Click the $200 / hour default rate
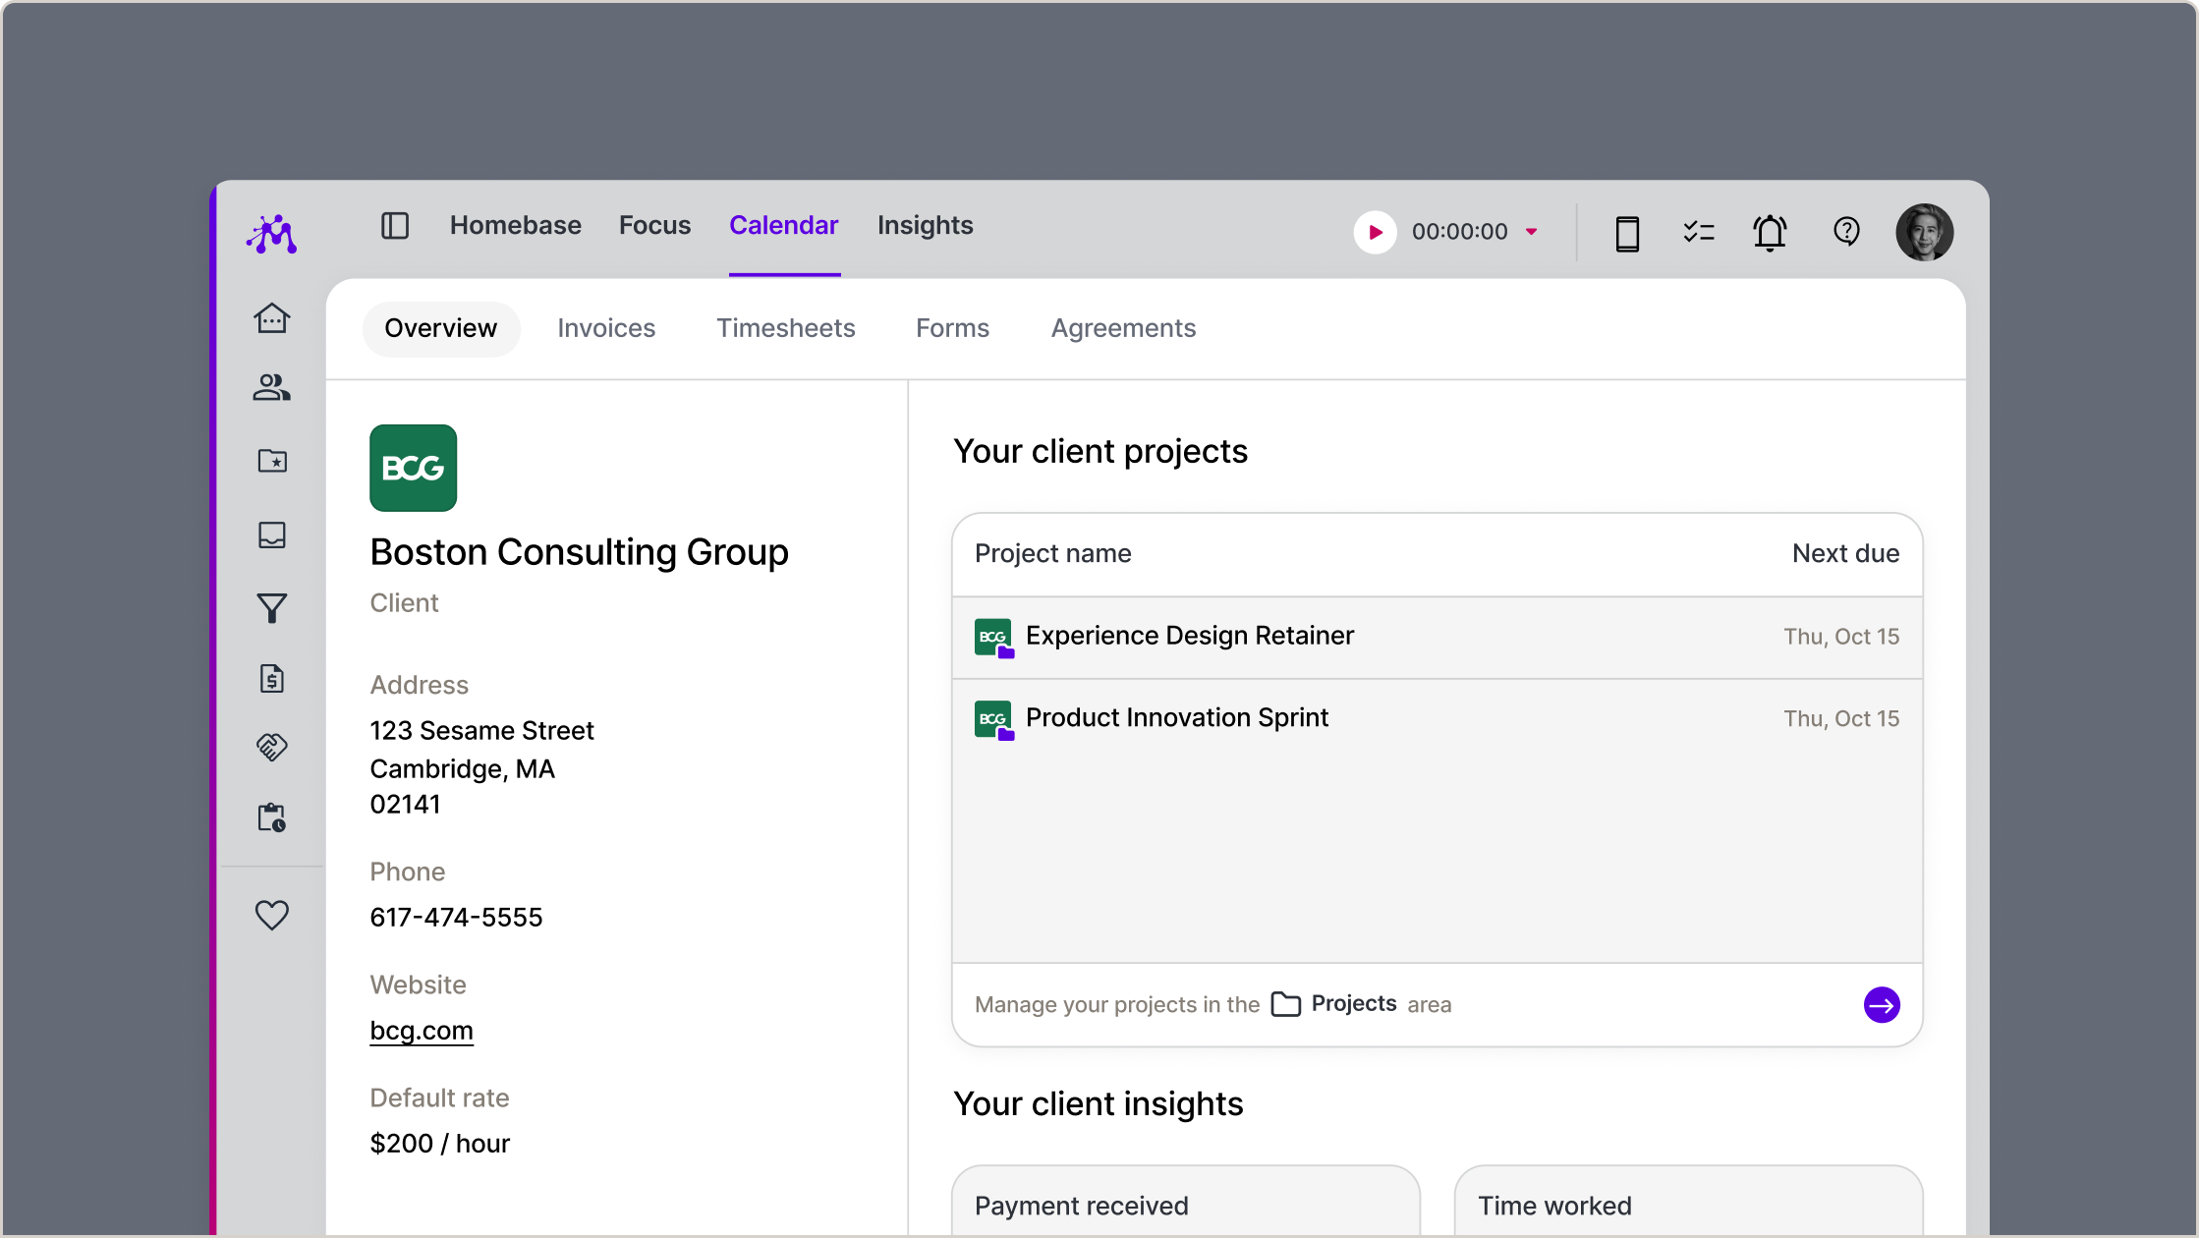Screen dimensions: 2199x1238 pyautogui.click(x=439, y=1144)
